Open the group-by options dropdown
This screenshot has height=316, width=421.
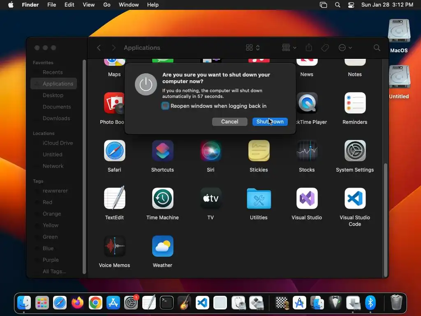click(289, 48)
